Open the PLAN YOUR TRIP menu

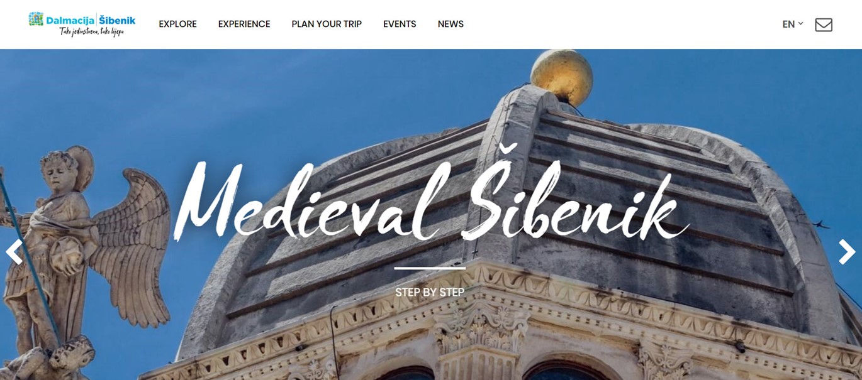click(327, 24)
